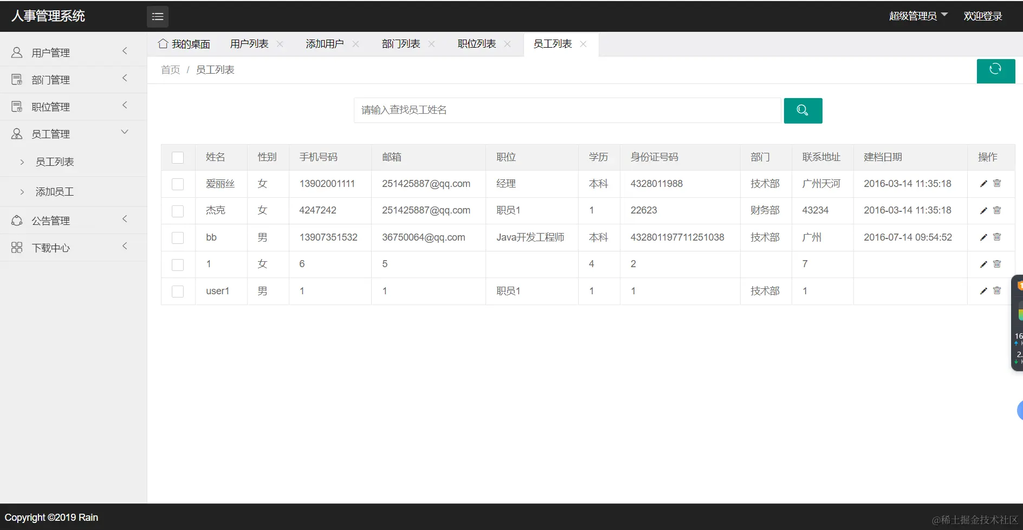Click the employee management person icon

17,134
